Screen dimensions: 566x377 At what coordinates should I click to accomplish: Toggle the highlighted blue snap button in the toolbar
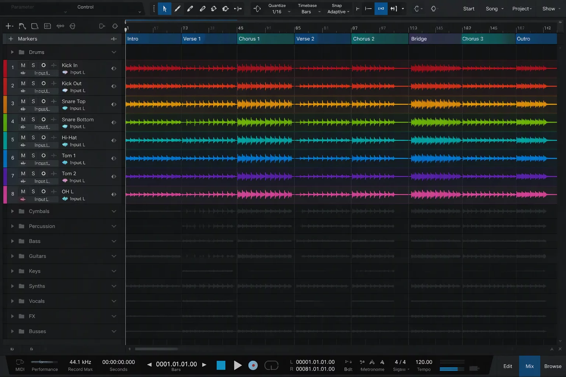click(x=381, y=8)
